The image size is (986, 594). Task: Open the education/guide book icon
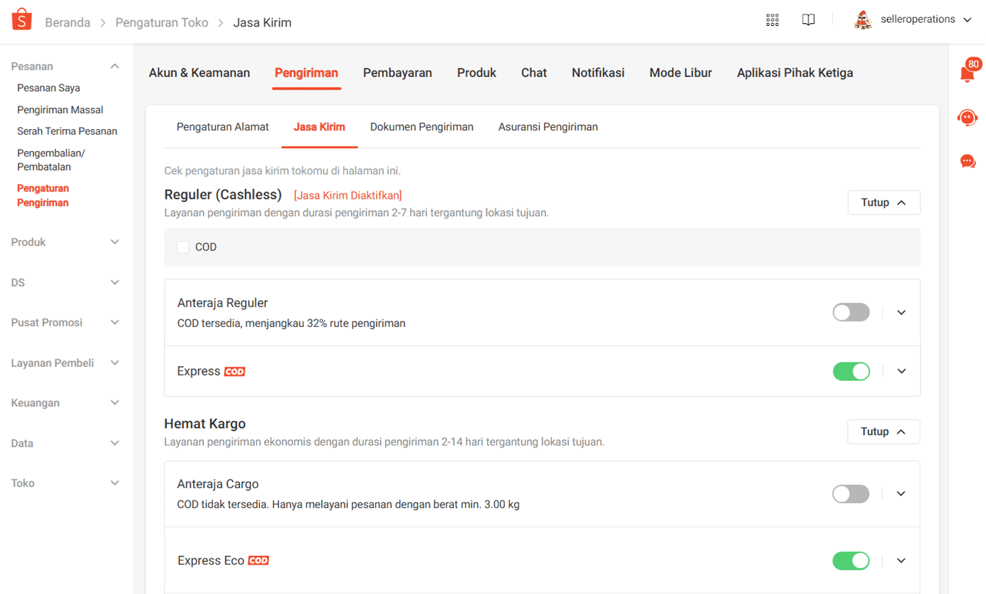pyautogui.click(x=808, y=20)
